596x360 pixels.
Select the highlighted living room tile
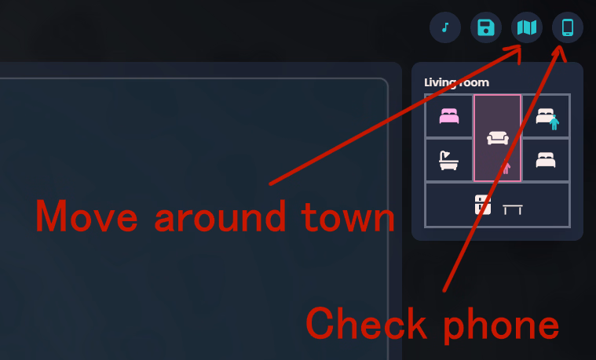497,138
